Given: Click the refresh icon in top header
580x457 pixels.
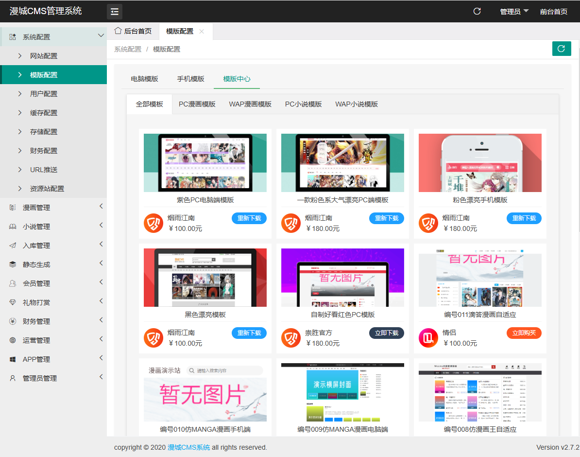Looking at the screenshot, I should coord(477,11).
